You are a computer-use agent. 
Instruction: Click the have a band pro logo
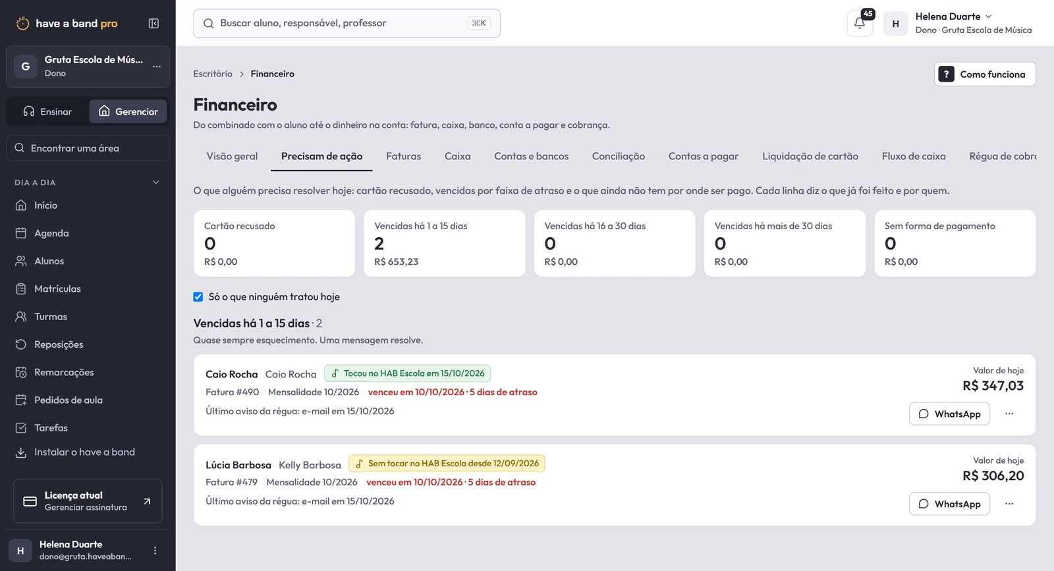tap(67, 24)
